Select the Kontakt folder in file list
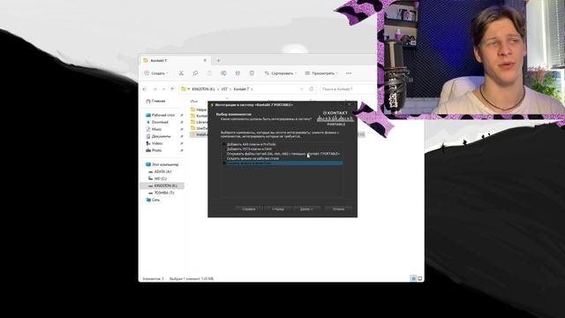The image size is (565, 318). click(199, 116)
